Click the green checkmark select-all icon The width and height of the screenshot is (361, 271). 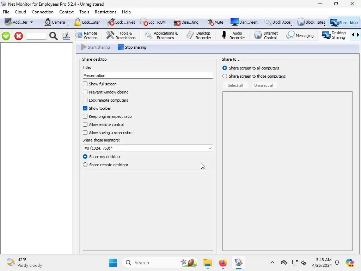tap(6, 36)
